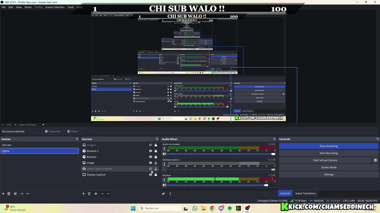Toggle lock on Image source
380x213 pixels.
pos(156,163)
